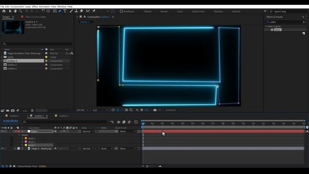This screenshot has width=309, height=174.
Task: Select the Type text tool
Action: [x=65, y=11]
